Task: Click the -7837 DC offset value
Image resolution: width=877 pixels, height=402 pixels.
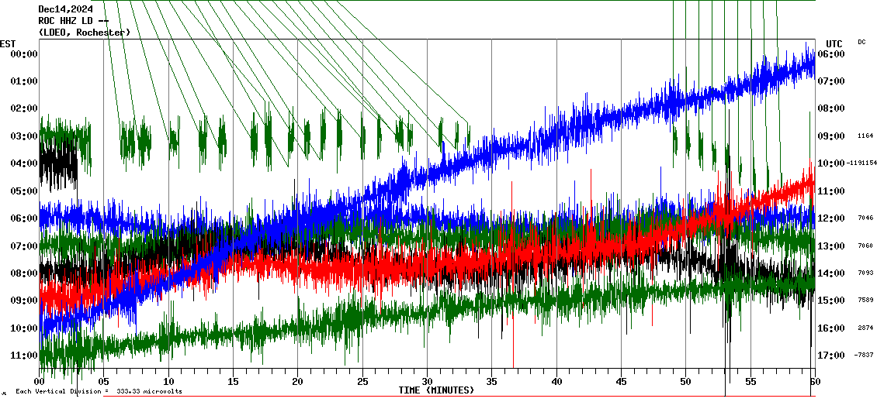Action: coord(864,356)
